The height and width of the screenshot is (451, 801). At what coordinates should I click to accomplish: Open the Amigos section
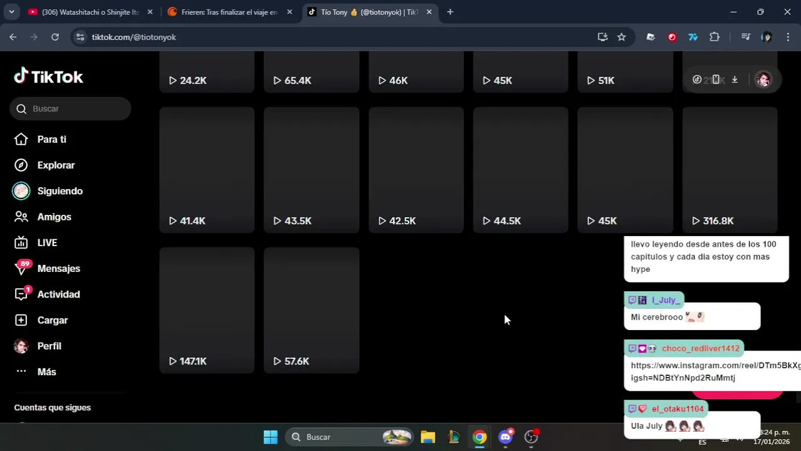(54, 217)
